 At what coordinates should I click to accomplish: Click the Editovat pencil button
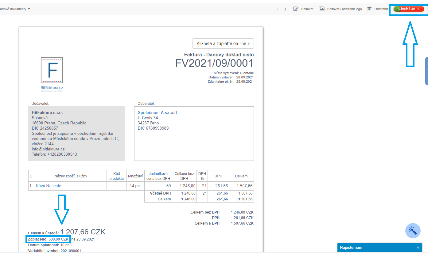coord(303,9)
